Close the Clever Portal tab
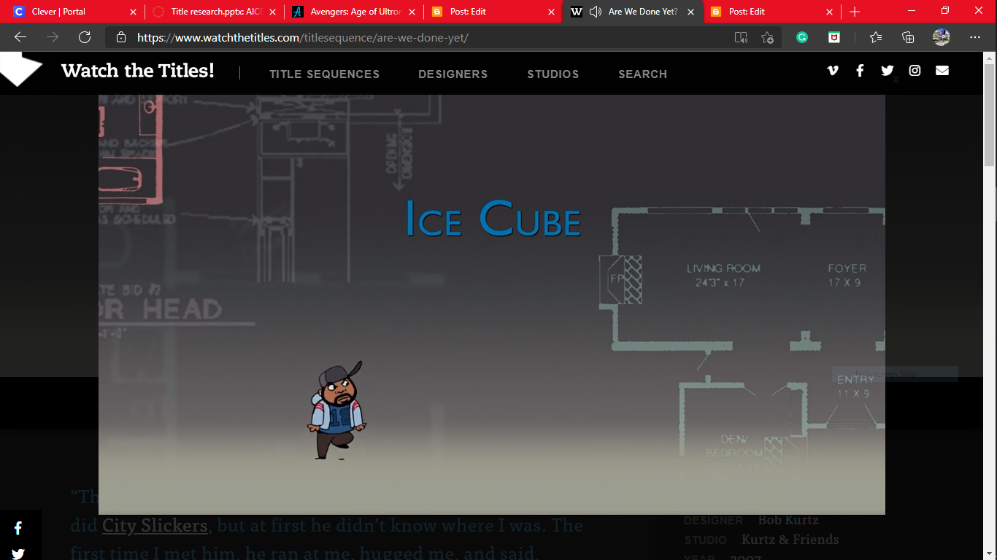The height and width of the screenshot is (560, 997). (132, 12)
